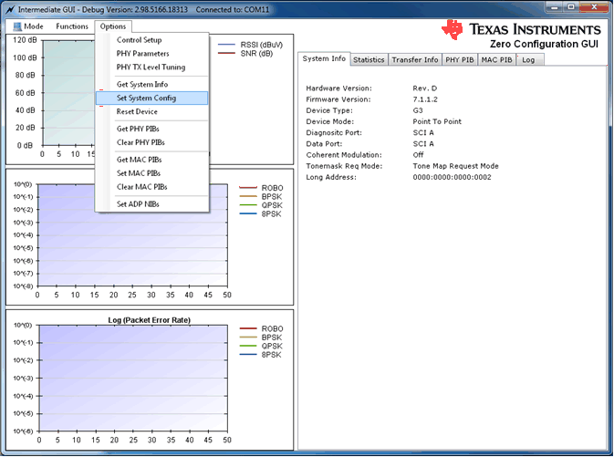
Task: Open the Functions menu
Action: click(x=72, y=26)
